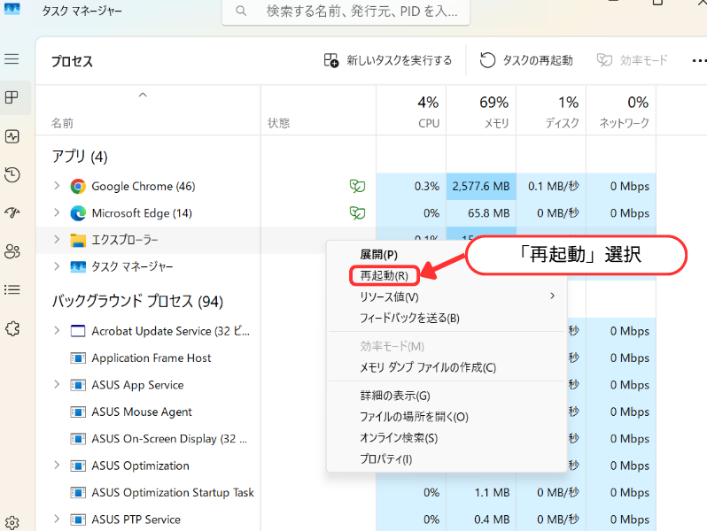
Task: Open the Details list sidebar icon
Action: (x=12, y=289)
